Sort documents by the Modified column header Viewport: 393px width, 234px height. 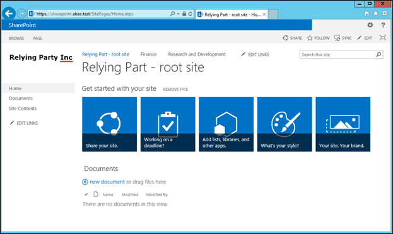130,195
